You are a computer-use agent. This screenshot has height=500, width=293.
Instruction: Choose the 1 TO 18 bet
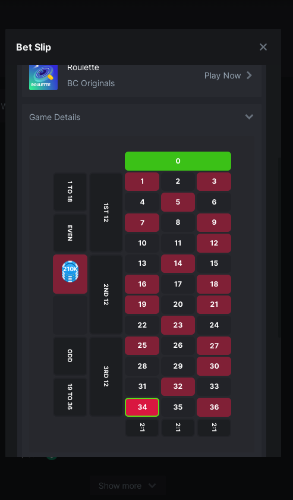70,191
